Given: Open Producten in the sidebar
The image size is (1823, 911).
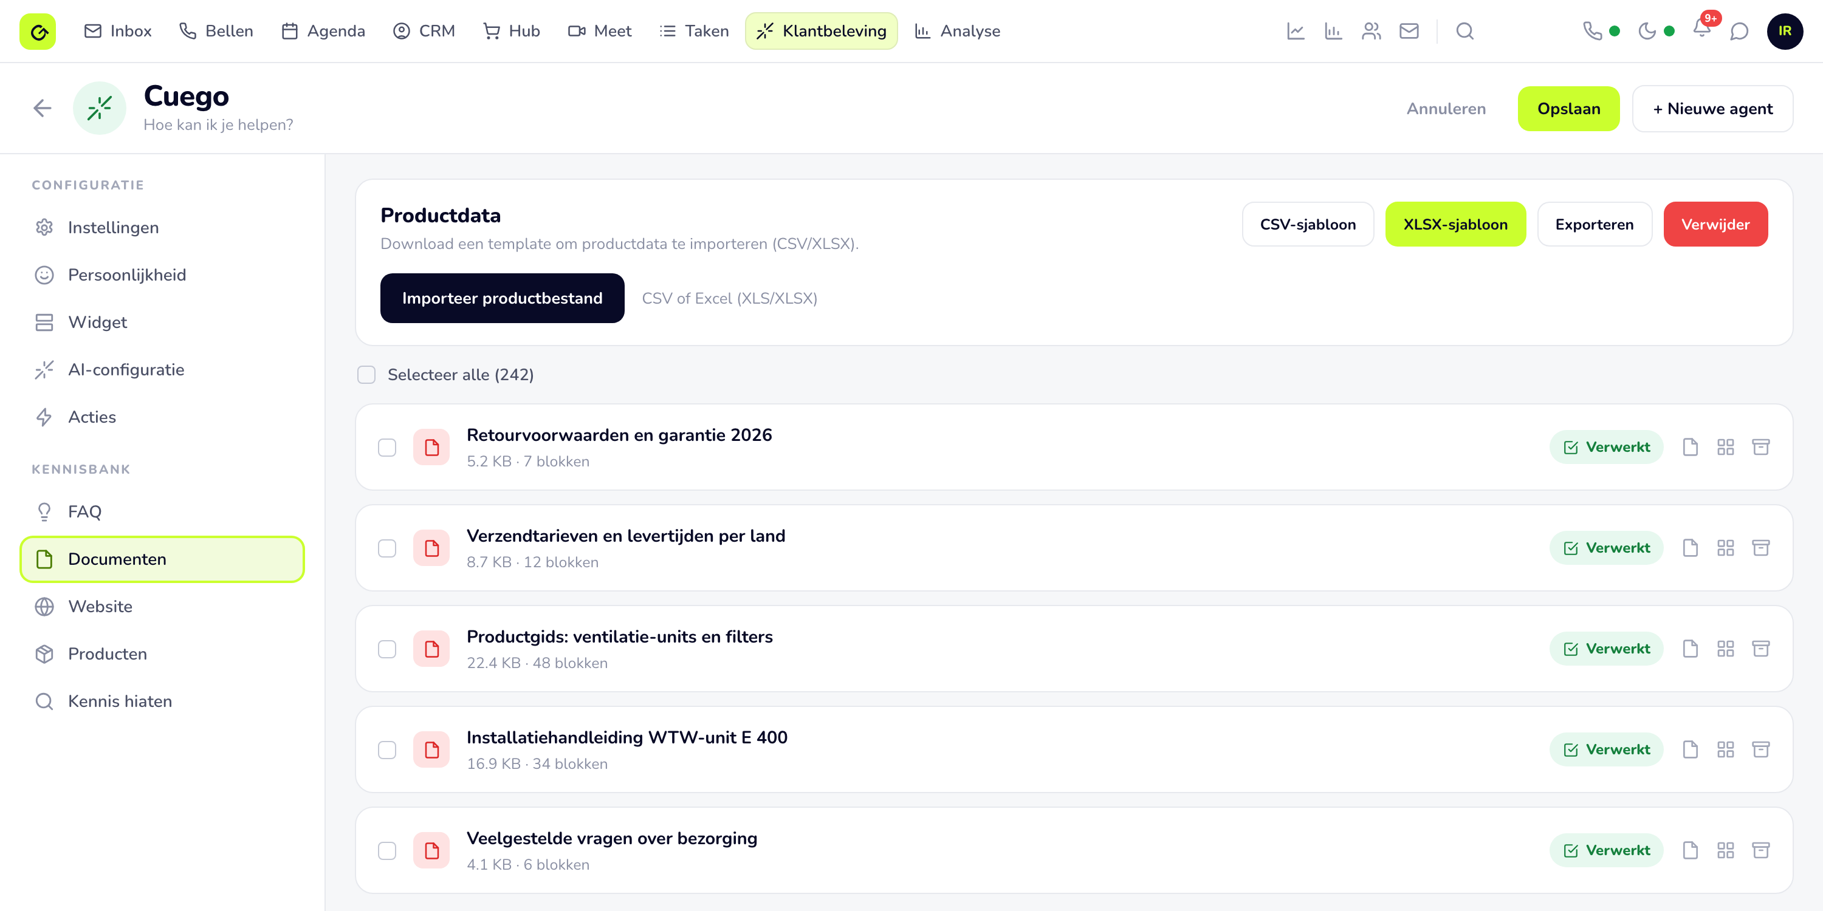Looking at the screenshot, I should coord(162,654).
